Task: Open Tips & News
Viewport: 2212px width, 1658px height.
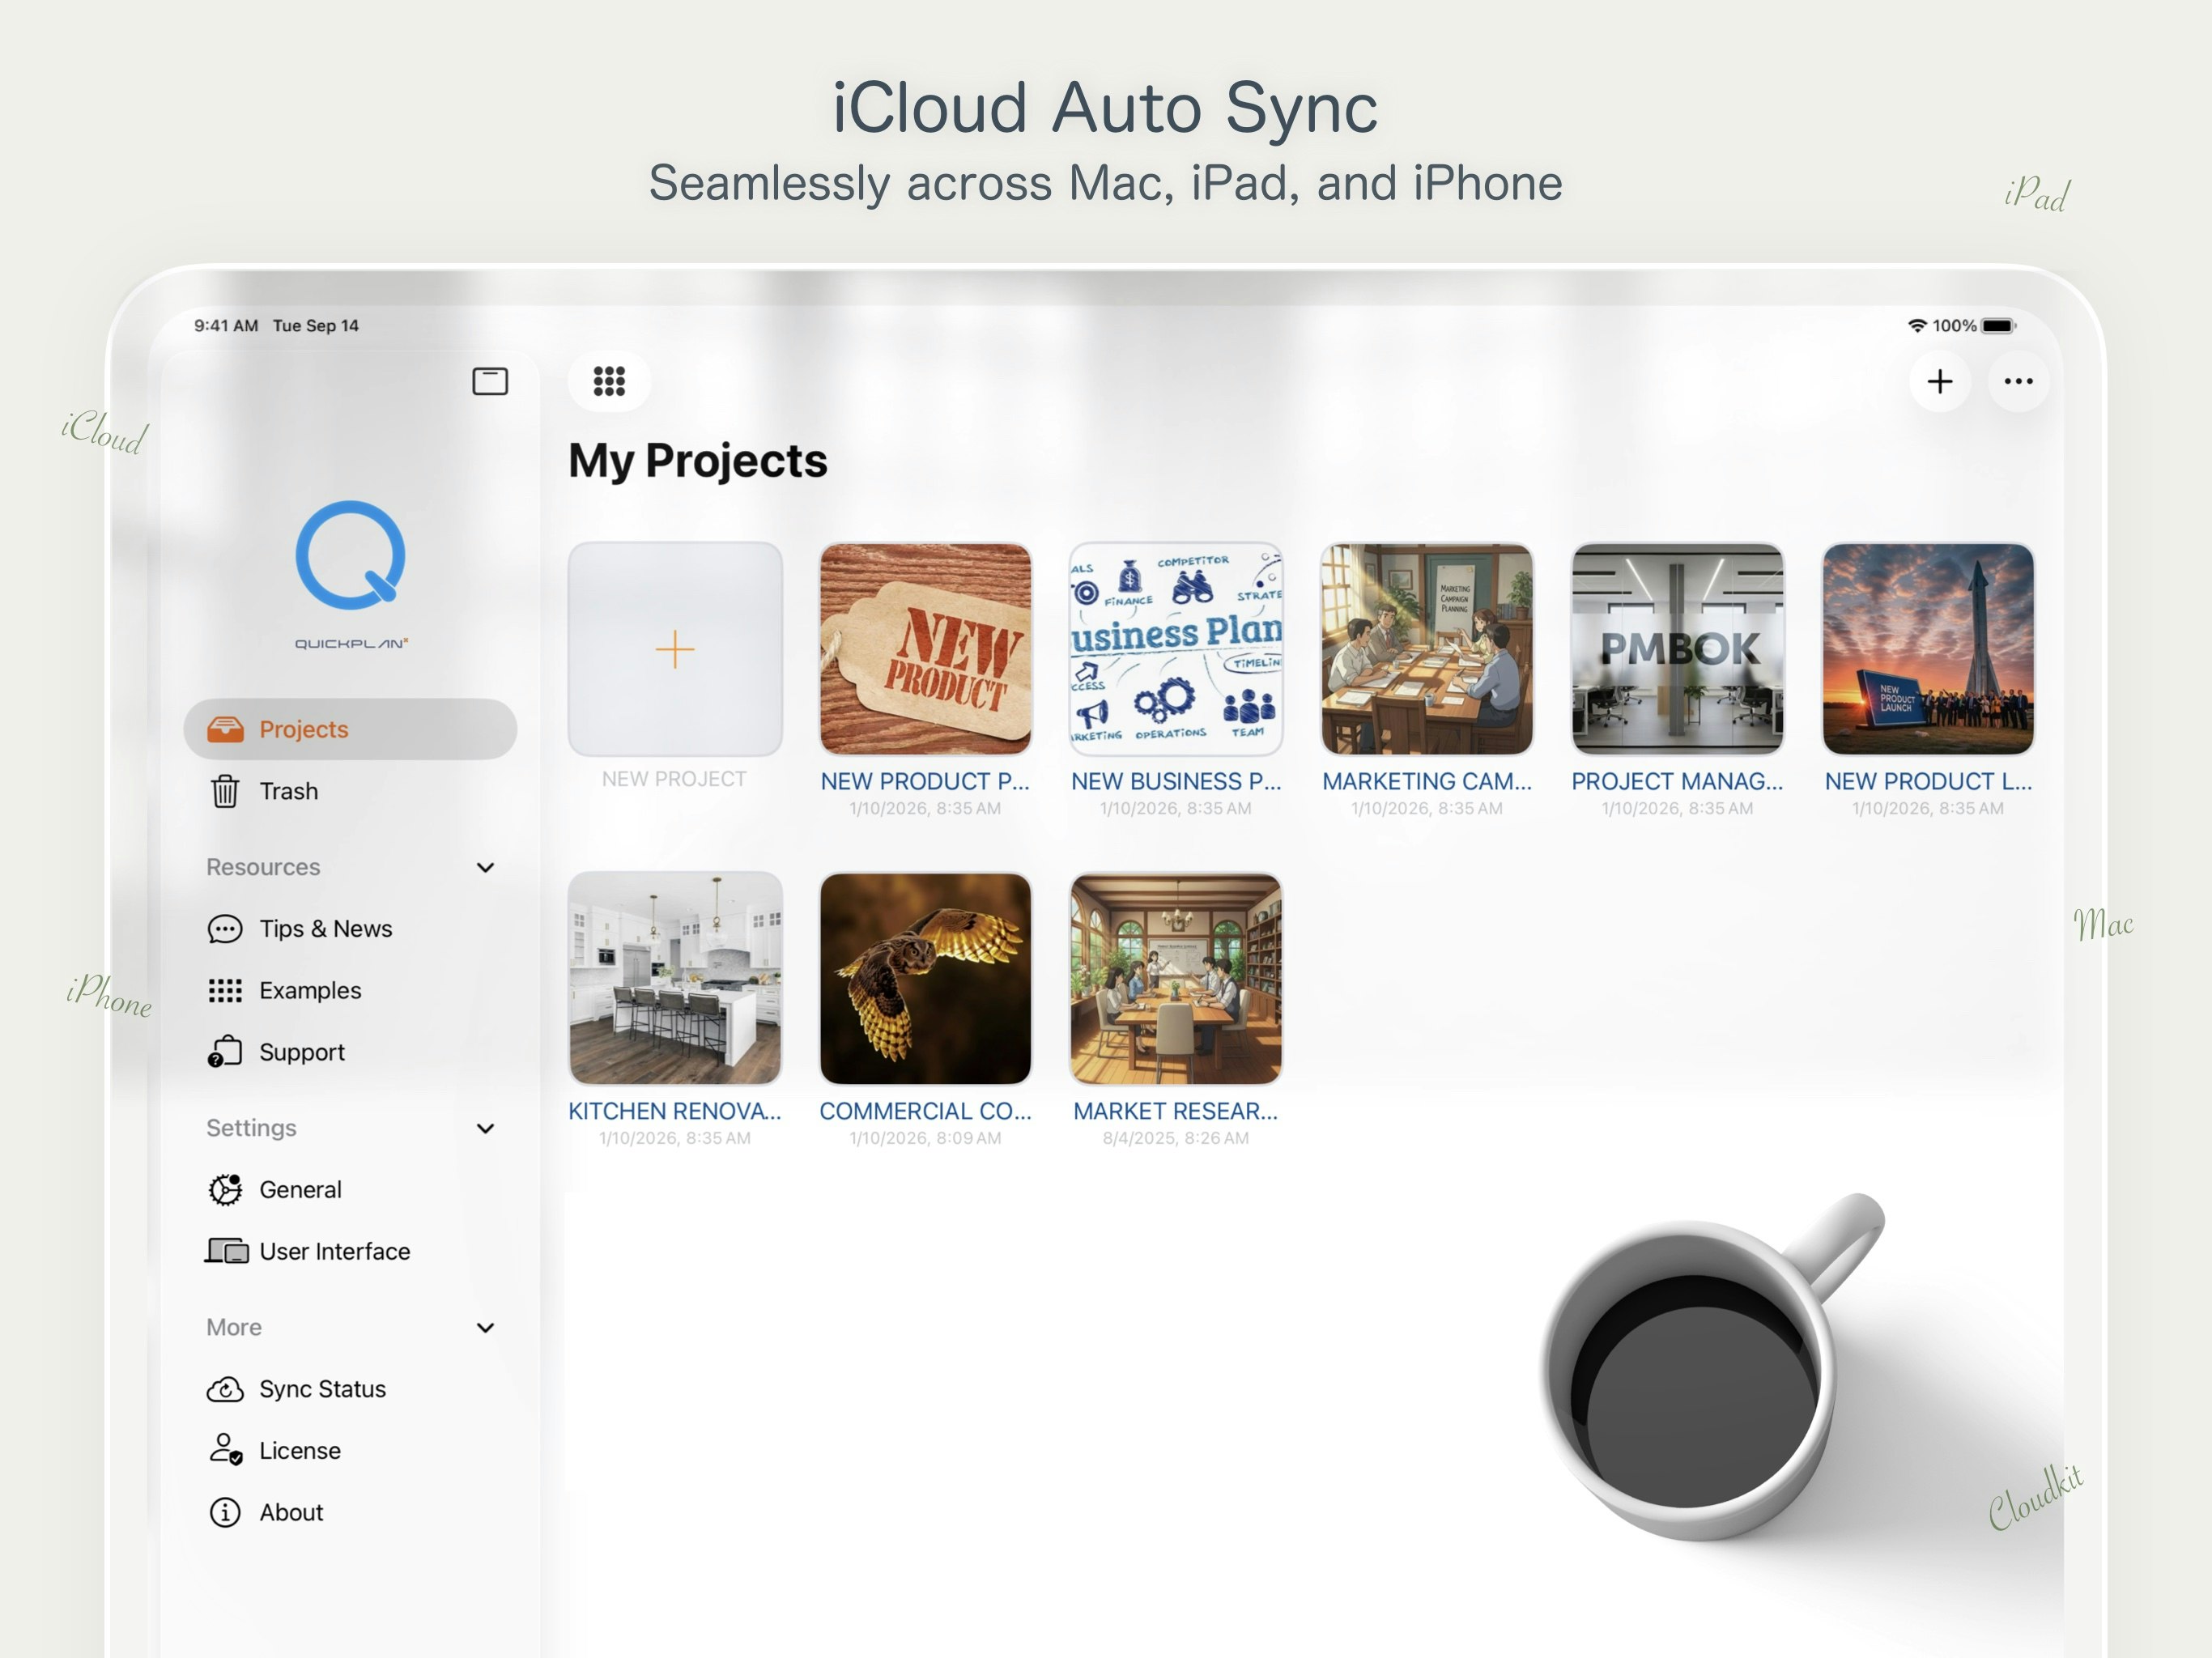Action: click(x=325, y=928)
